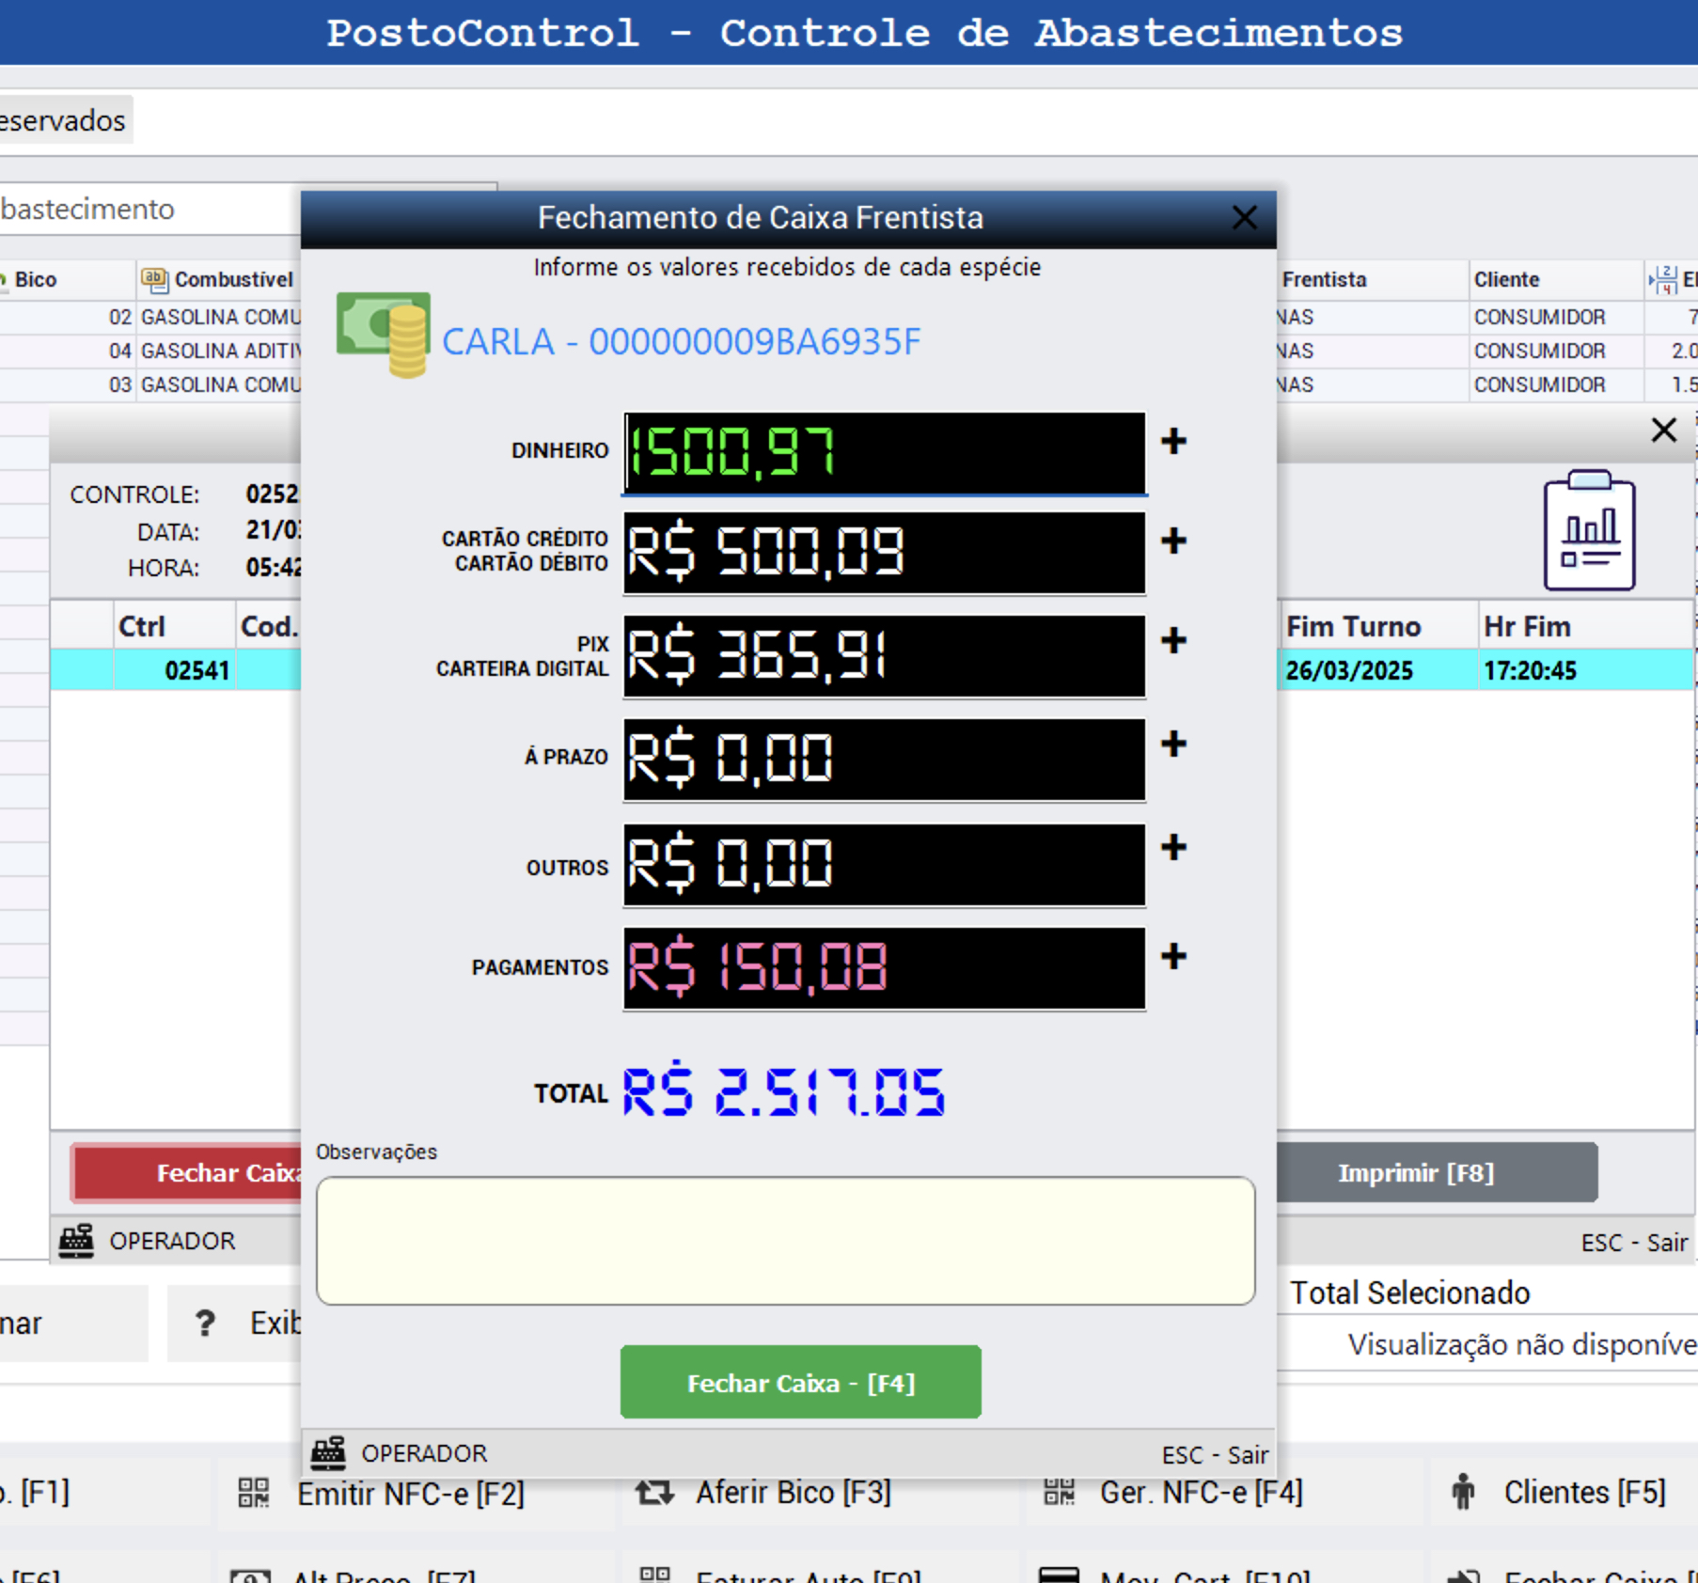
Task: Click the cash register icon in background panel
Action: (76, 1241)
